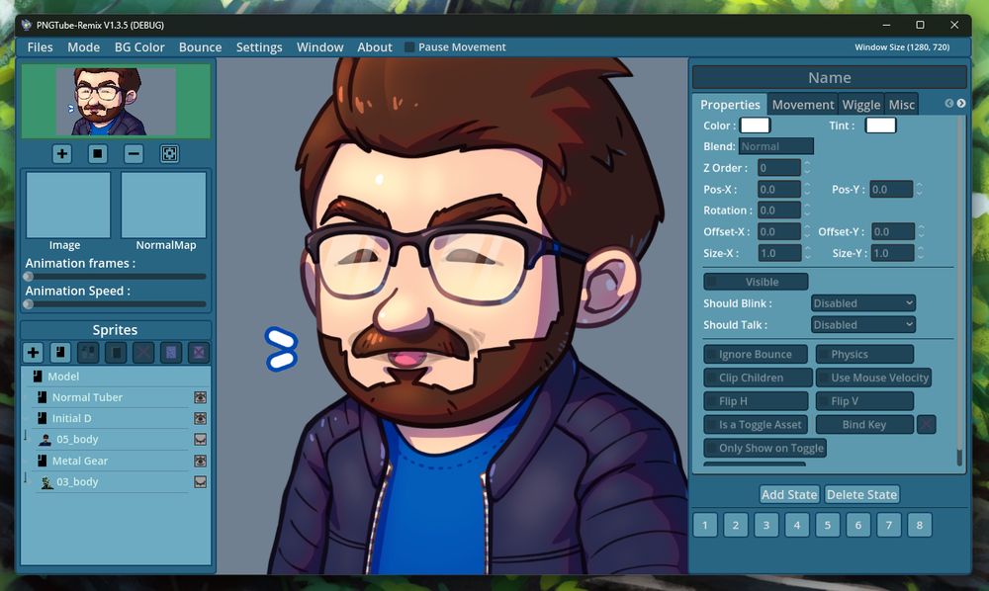Screen dimensions: 989x591
Task: Click the dimmed dark-square icon in the Sprites toolbar
Action: [116, 353]
